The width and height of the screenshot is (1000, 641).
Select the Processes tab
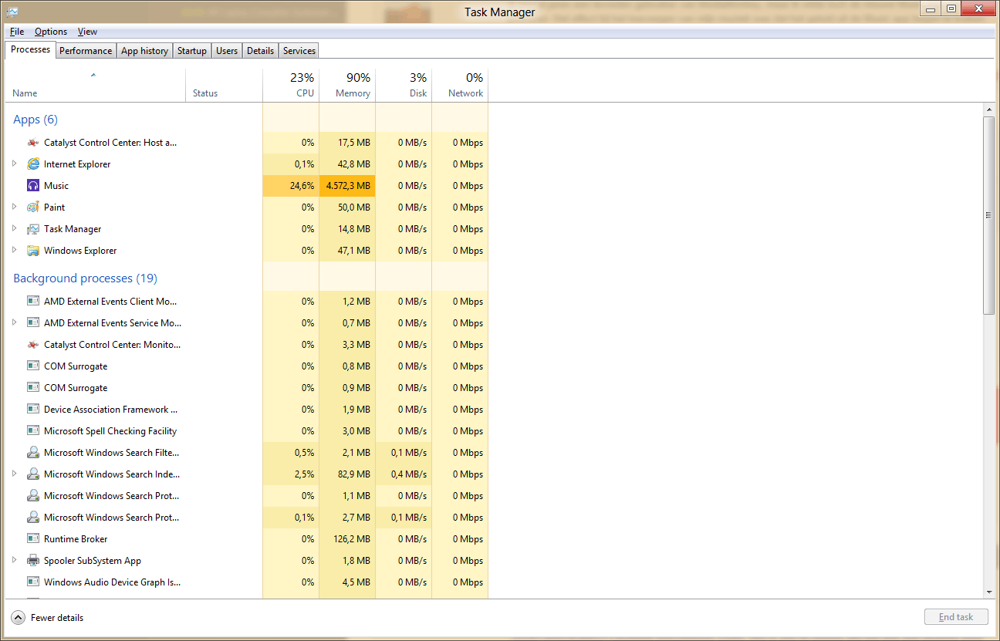tap(31, 49)
